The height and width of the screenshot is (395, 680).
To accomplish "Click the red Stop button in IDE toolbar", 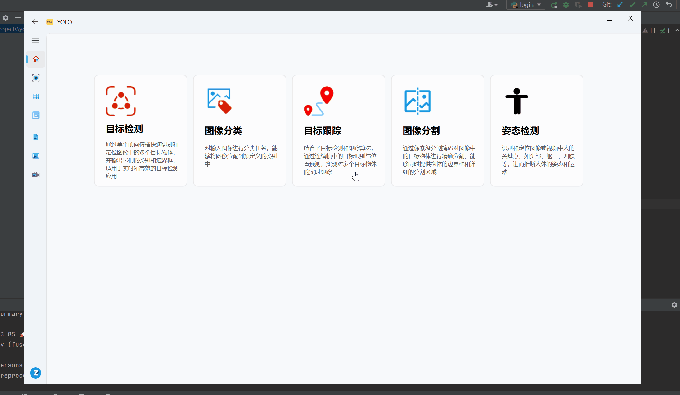I will tap(590, 5).
